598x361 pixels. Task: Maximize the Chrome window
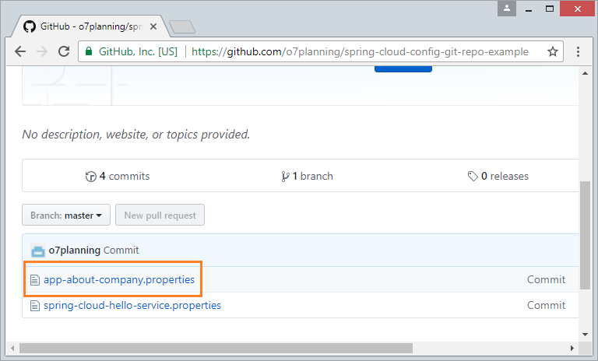click(550, 9)
